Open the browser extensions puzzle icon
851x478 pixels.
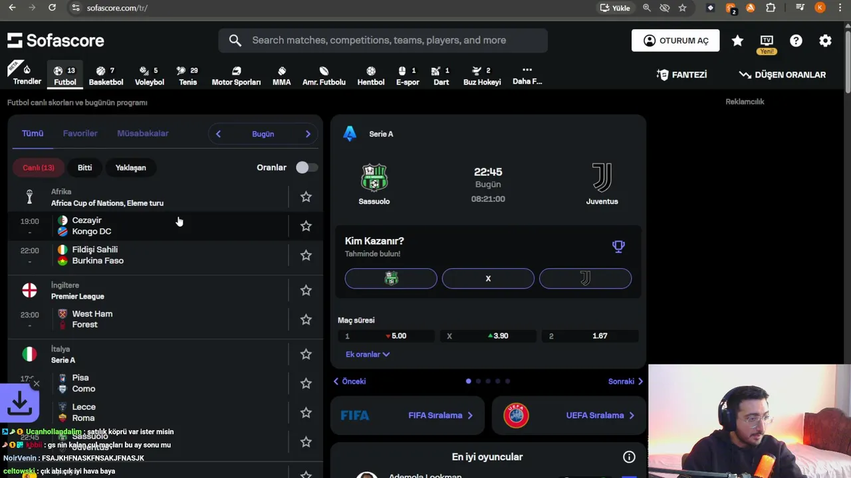771,8
